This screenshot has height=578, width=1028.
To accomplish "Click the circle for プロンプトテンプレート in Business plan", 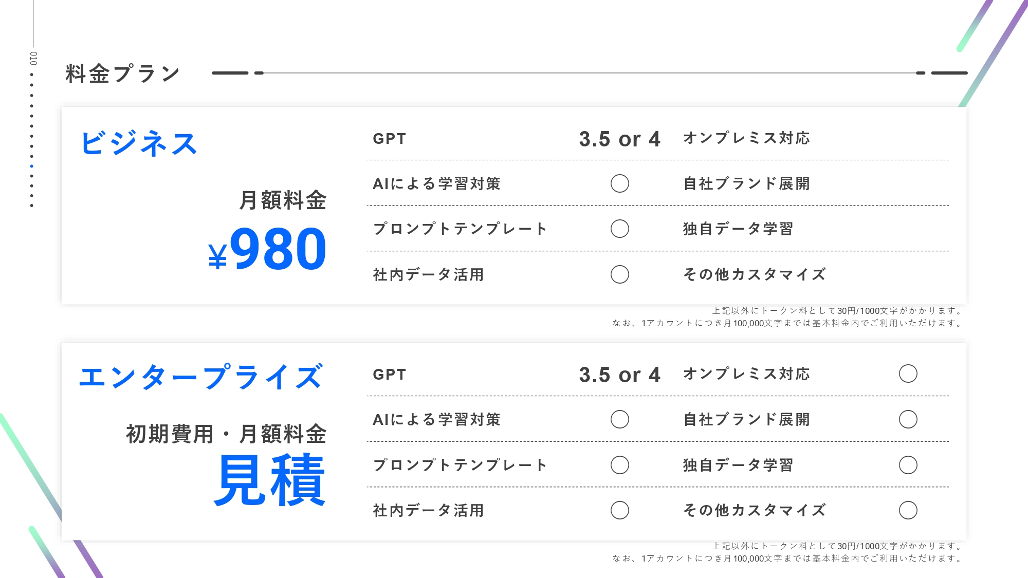I will pyautogui.click(x=619, y=229).
